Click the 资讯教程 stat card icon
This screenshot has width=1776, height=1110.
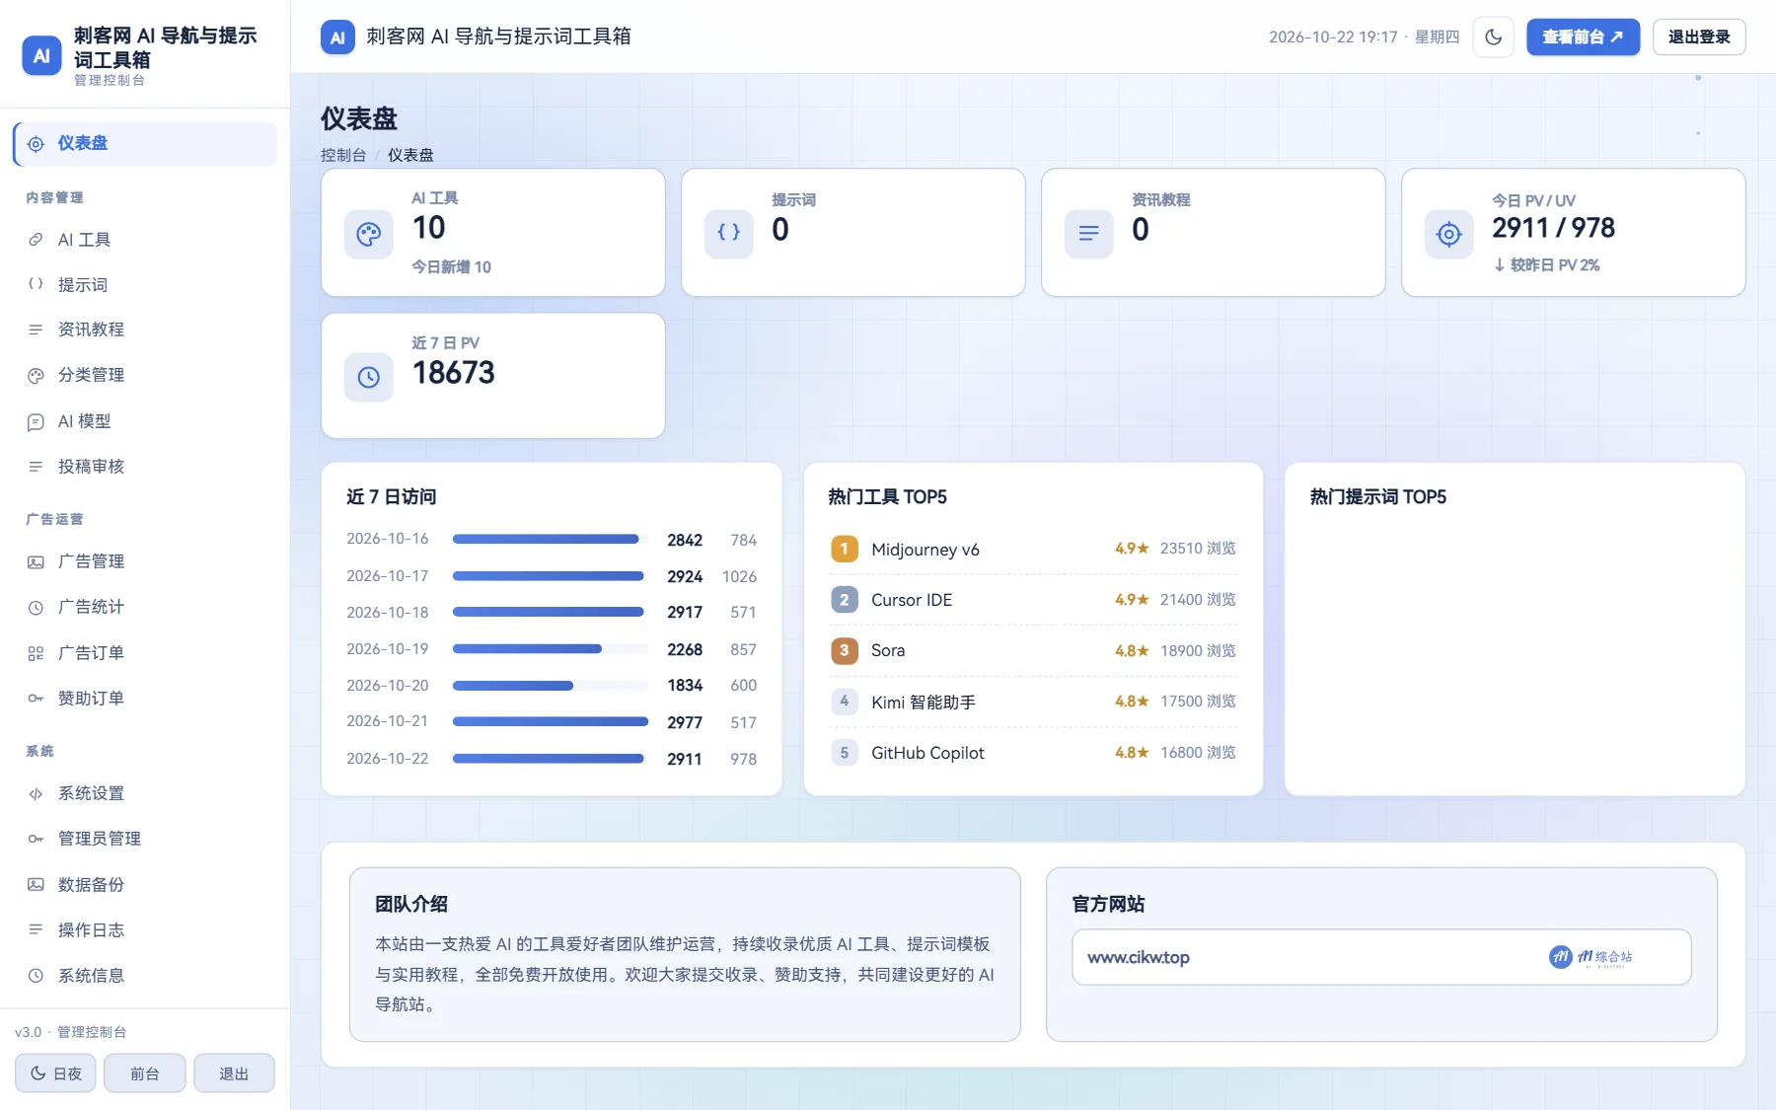click(1089, 234)
